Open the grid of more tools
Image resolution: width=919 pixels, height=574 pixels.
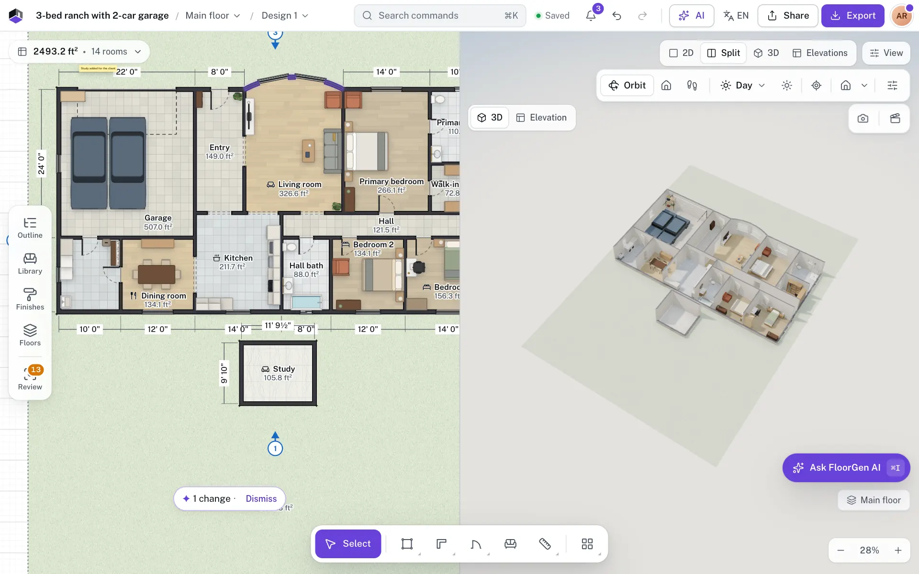coord(587,544)
